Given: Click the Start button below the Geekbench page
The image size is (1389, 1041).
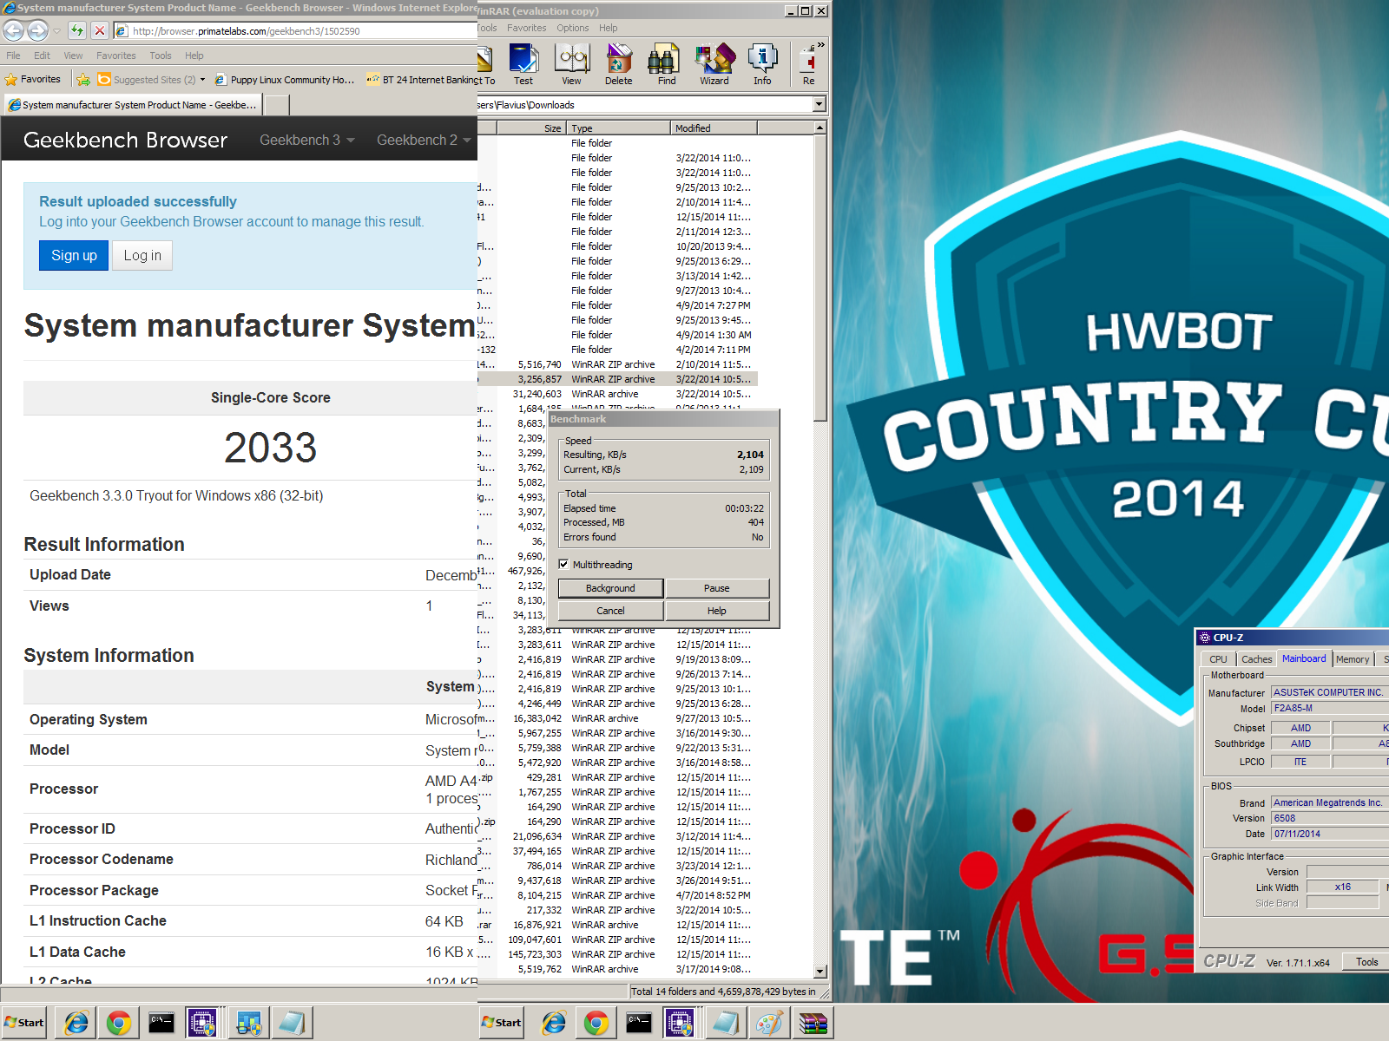Looking at the screenshot, I should [25, 1023].
